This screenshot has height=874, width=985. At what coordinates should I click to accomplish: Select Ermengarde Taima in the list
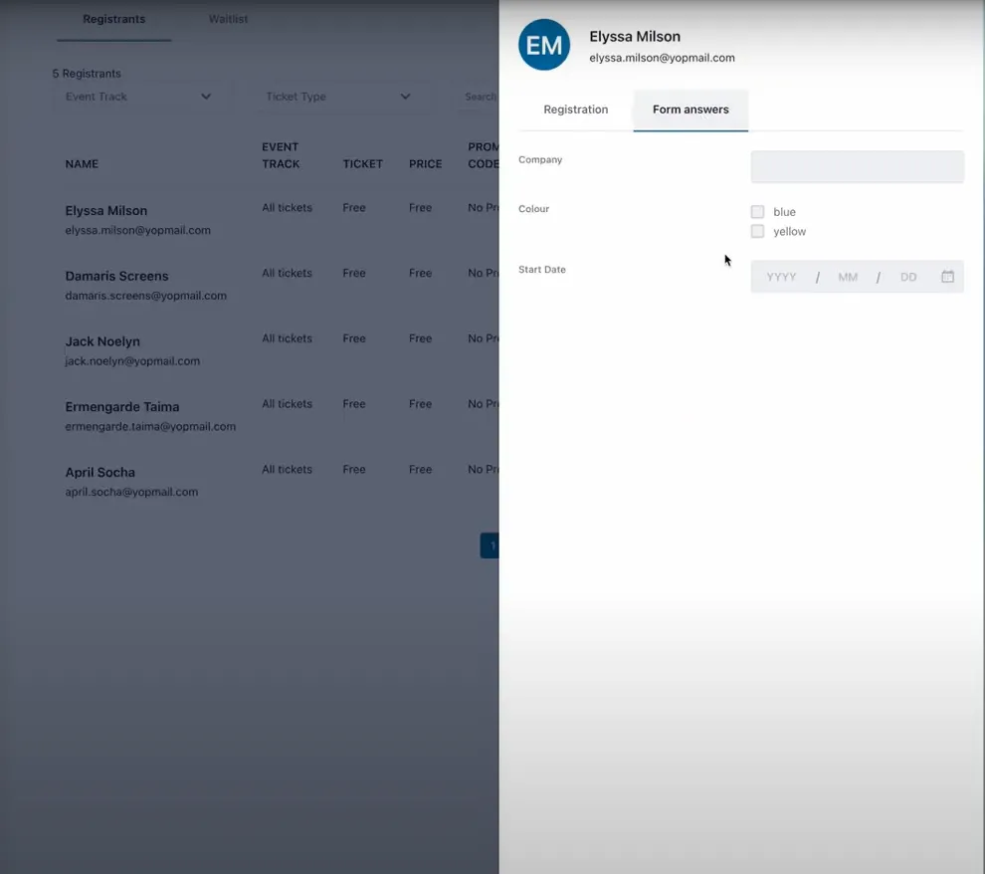[121, 407]
